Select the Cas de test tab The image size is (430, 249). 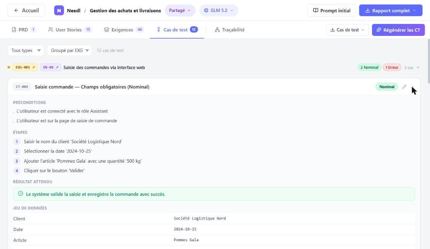pyautogui.click(x=177, y=30)
